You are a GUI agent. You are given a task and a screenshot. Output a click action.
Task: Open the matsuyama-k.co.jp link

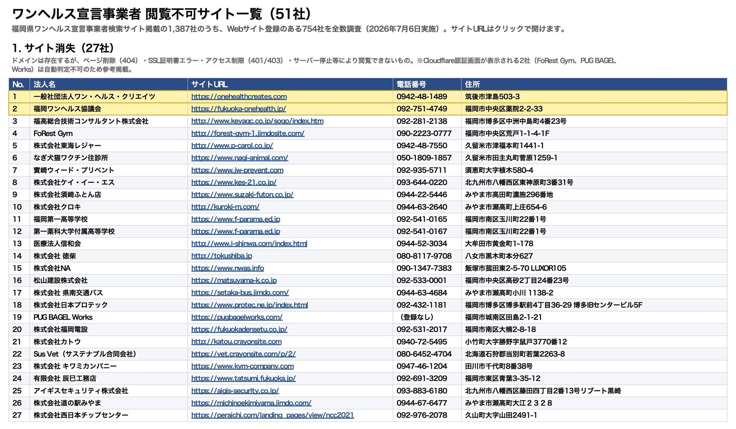click(x=234, y=281)
